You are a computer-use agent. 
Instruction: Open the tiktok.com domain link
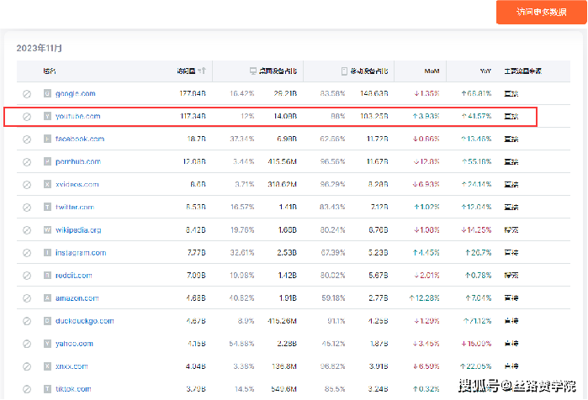coord(73,389)
